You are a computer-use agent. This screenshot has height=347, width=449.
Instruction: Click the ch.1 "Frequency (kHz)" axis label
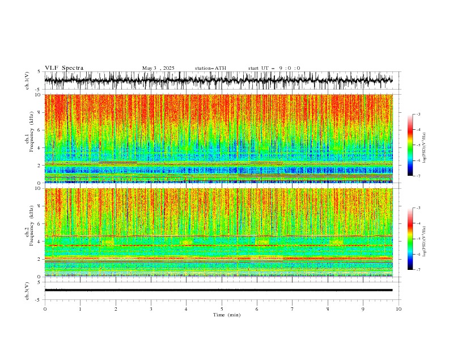click(x=32, y=131)
